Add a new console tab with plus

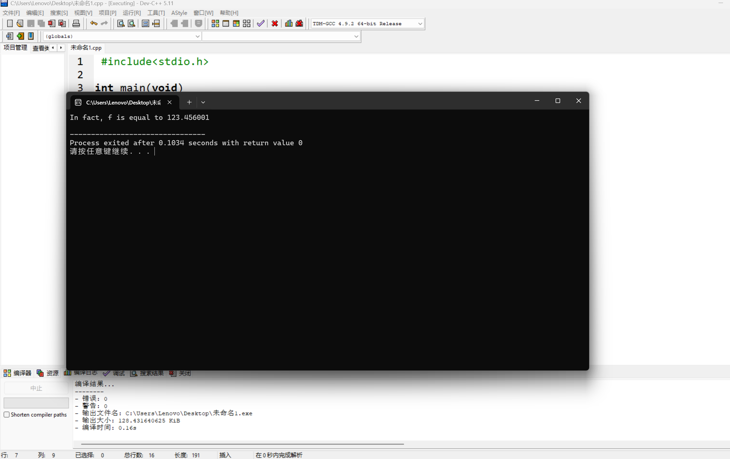189,102
